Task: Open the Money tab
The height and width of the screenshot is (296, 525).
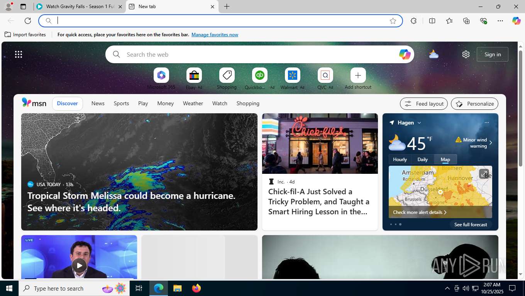Action: 165,103
